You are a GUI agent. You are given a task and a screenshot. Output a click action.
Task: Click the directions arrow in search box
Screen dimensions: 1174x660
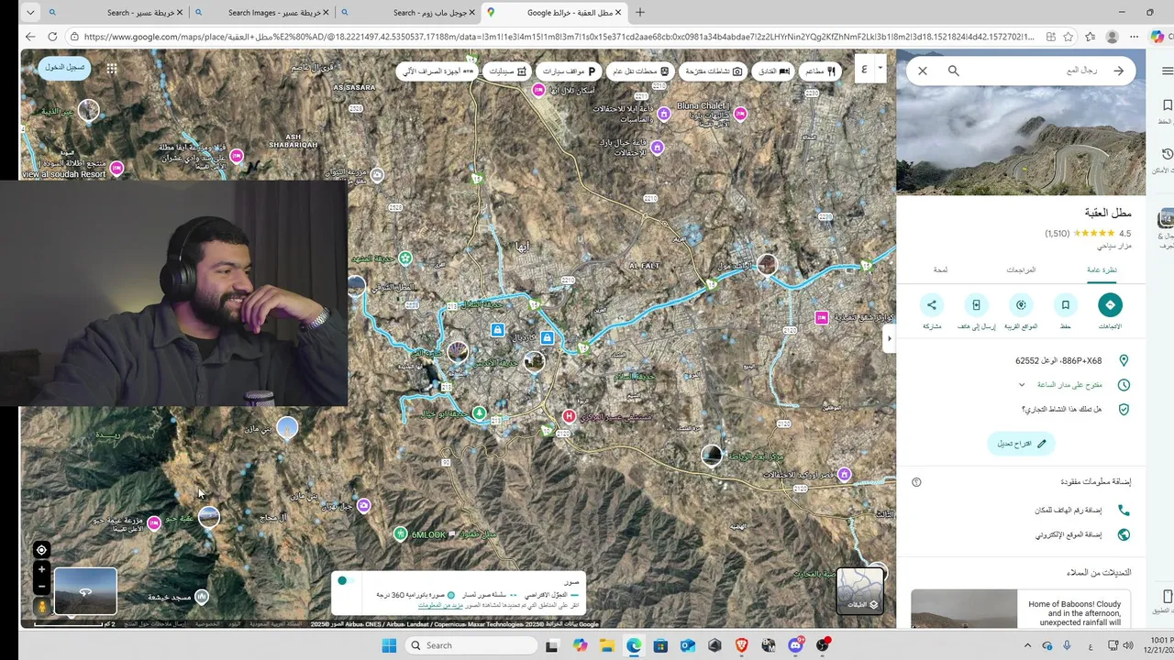[x=1118, y=71]
